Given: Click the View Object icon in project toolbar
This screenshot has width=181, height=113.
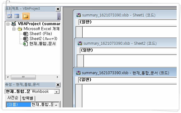Looking at the screenshot, I should point(17,16).
